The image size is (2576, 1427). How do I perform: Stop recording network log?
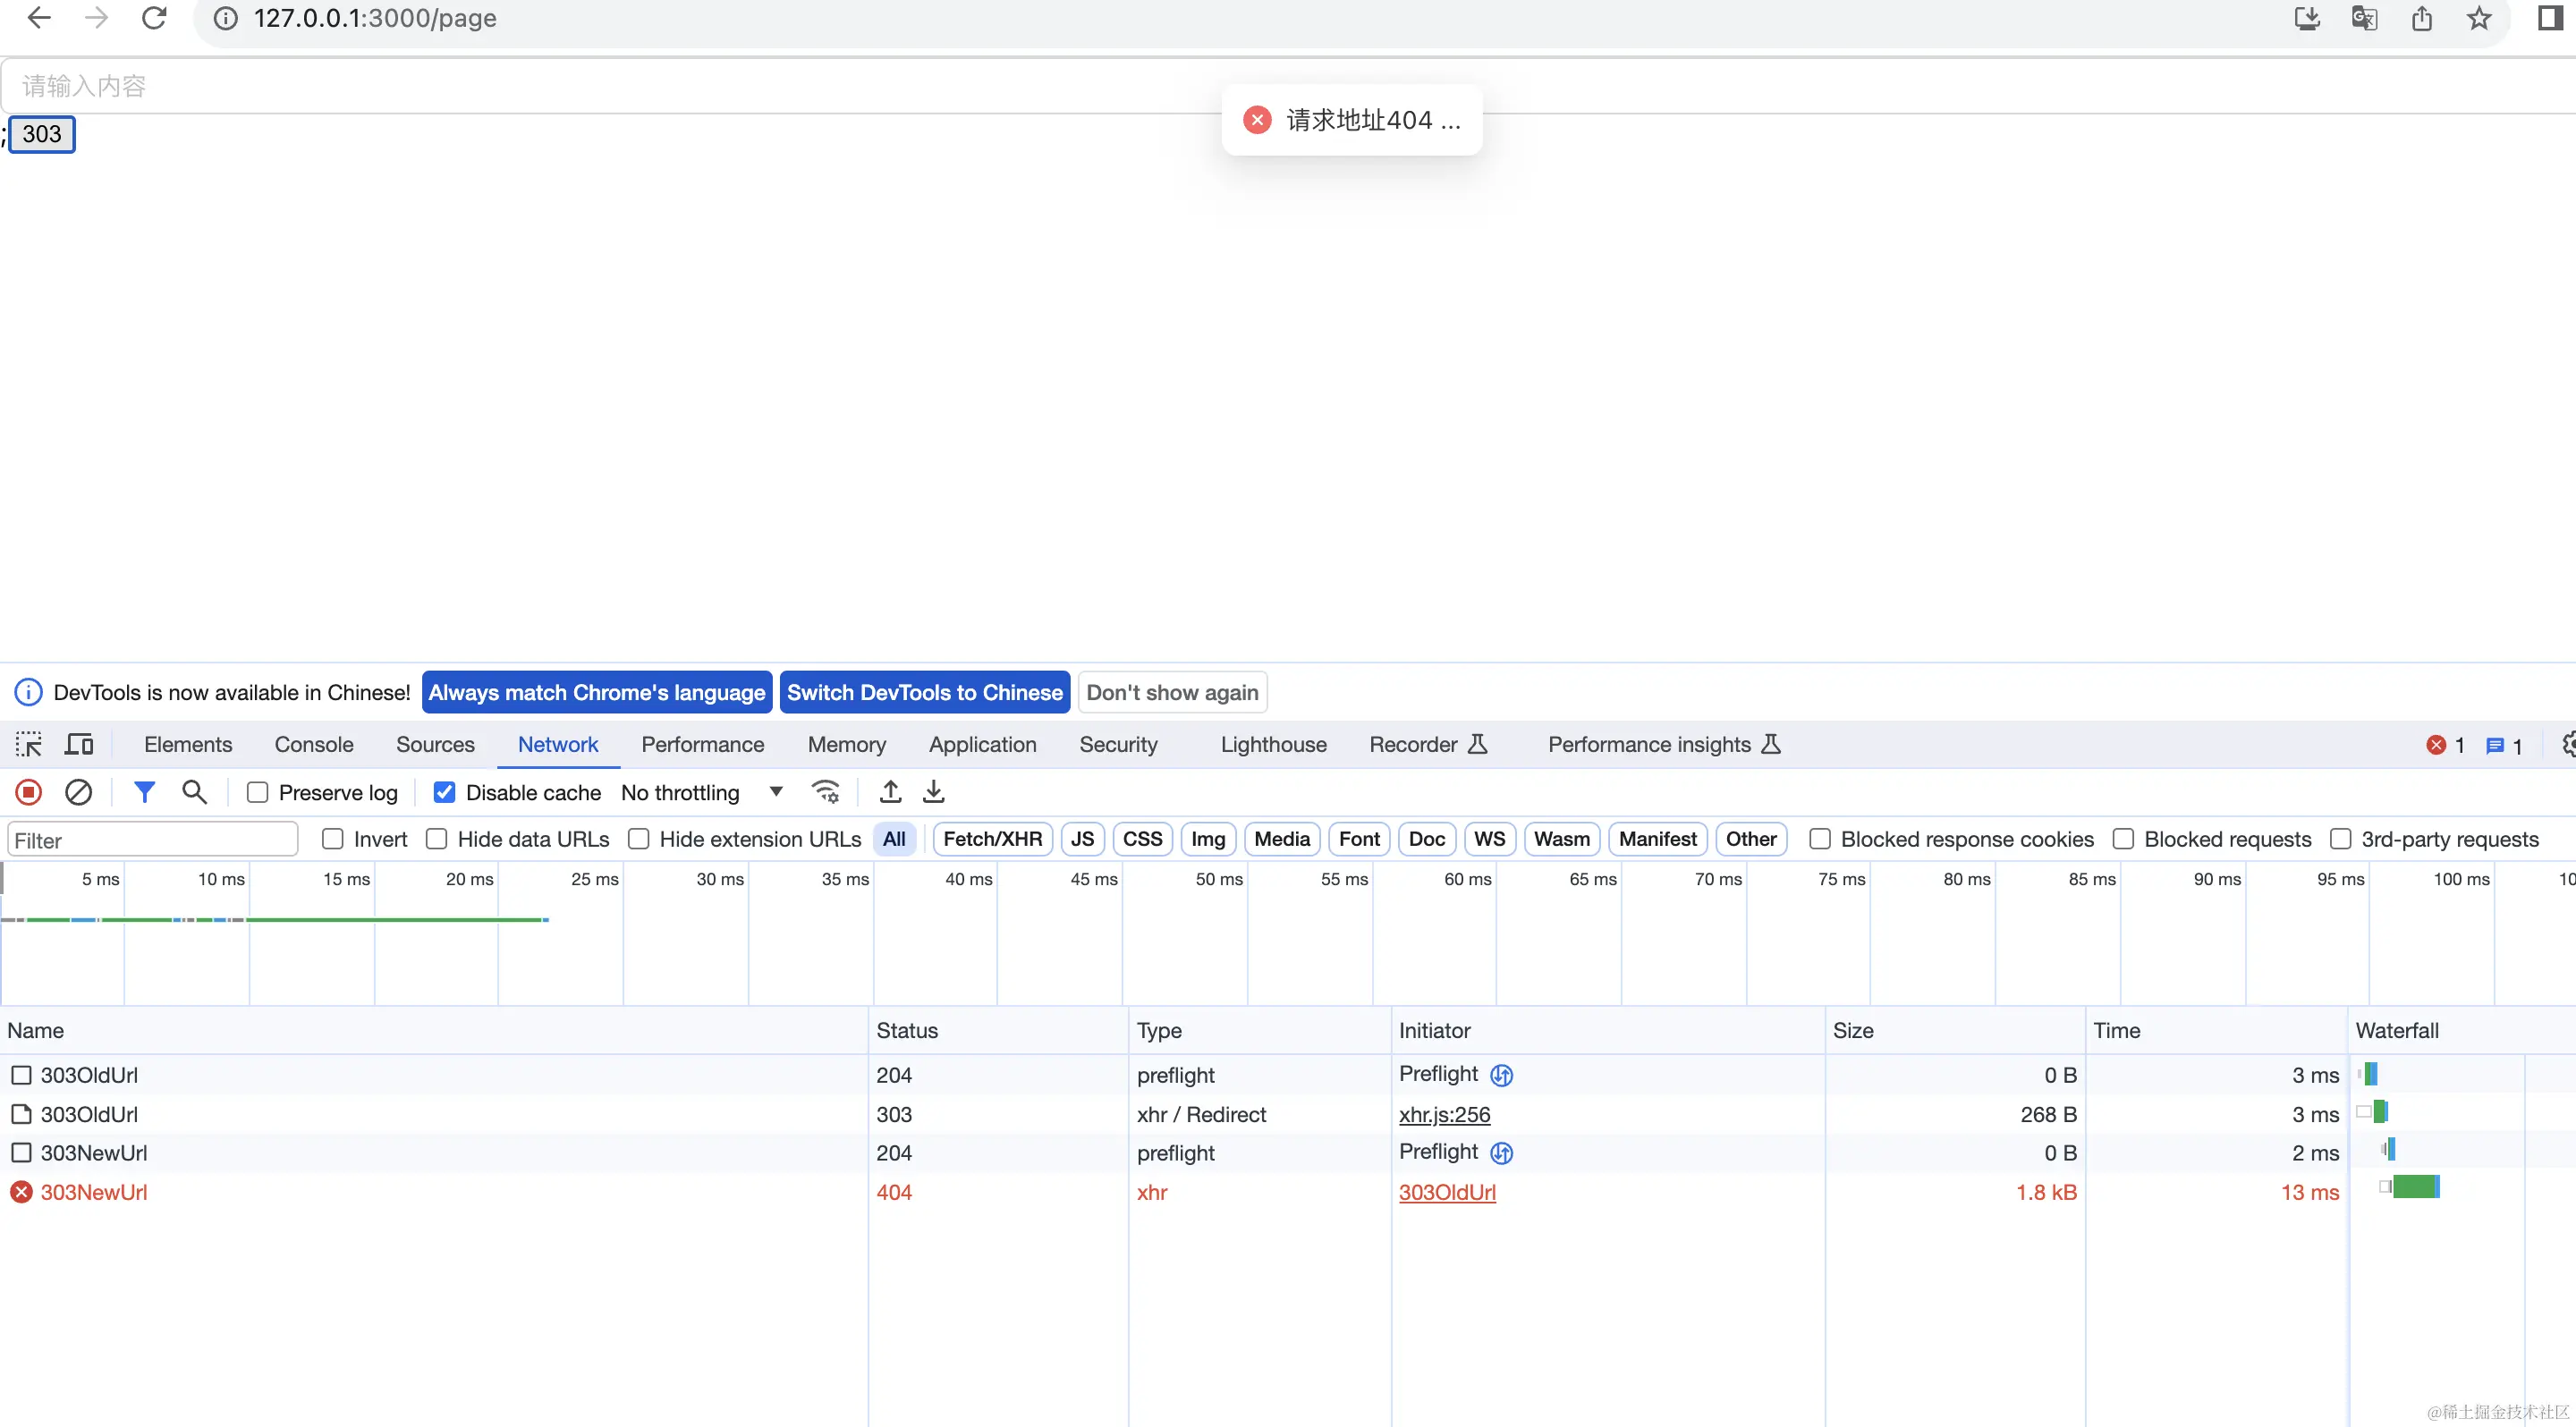pos(28,792)
